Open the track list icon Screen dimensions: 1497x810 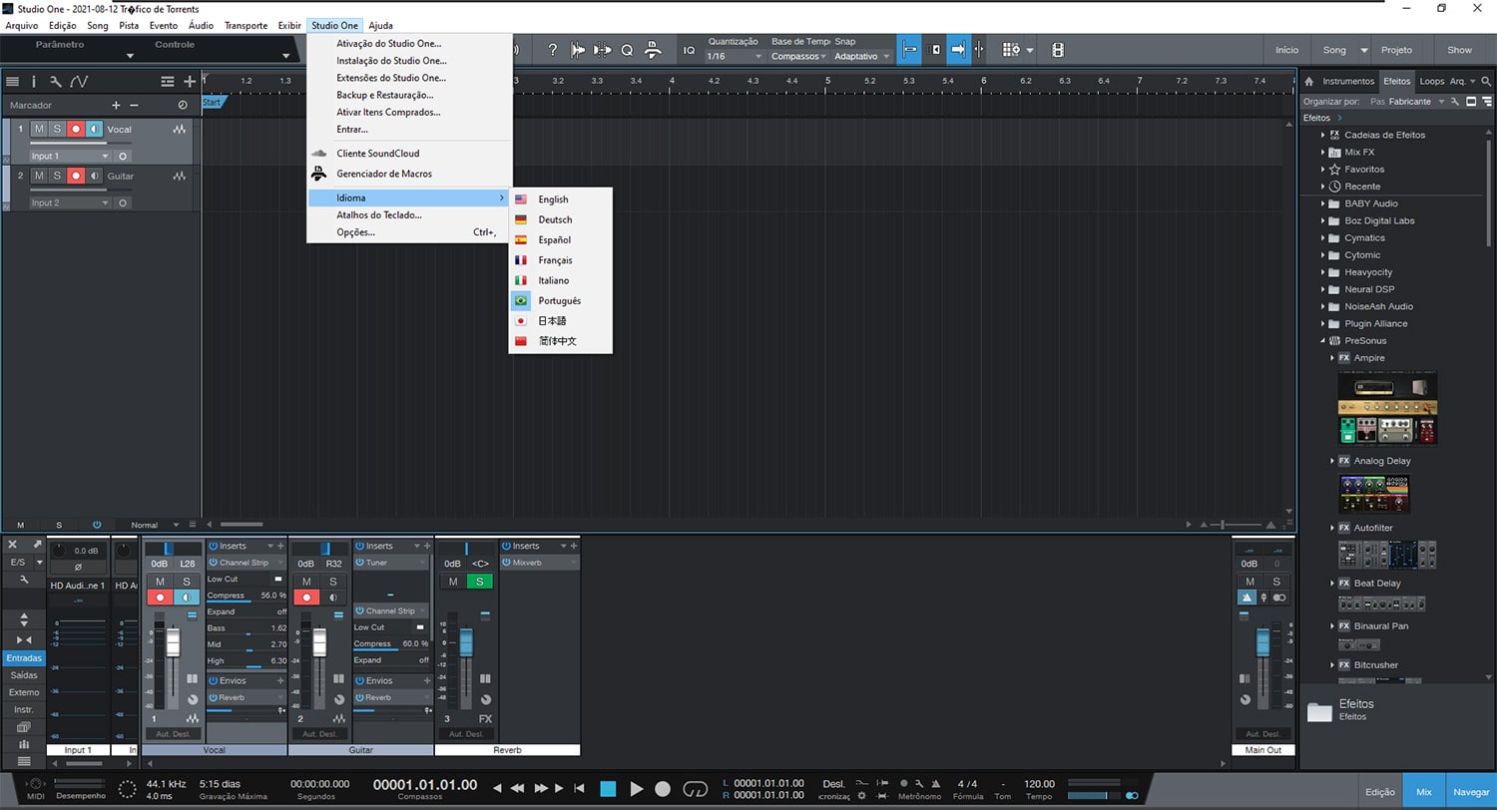[12, 82]
